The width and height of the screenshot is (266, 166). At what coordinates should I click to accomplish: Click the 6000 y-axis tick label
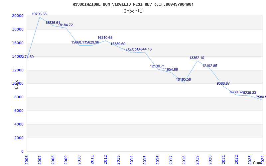19,111
